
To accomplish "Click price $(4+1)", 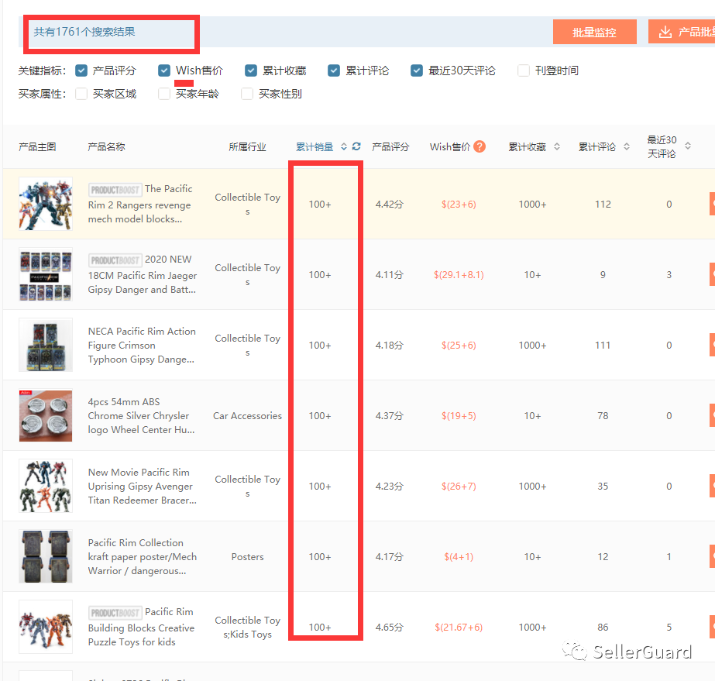I will pos(459,556).
